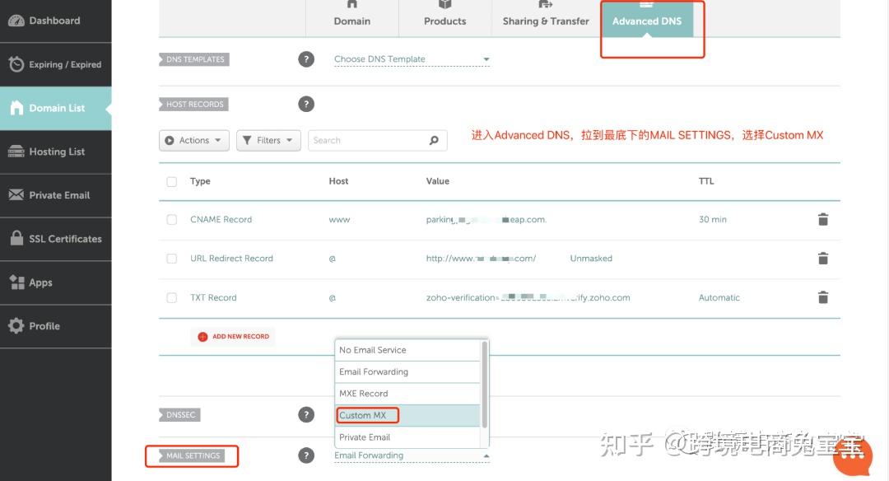Click trash icon for URL Redirect Record
889x481 pixels.
tap(822, 259)
